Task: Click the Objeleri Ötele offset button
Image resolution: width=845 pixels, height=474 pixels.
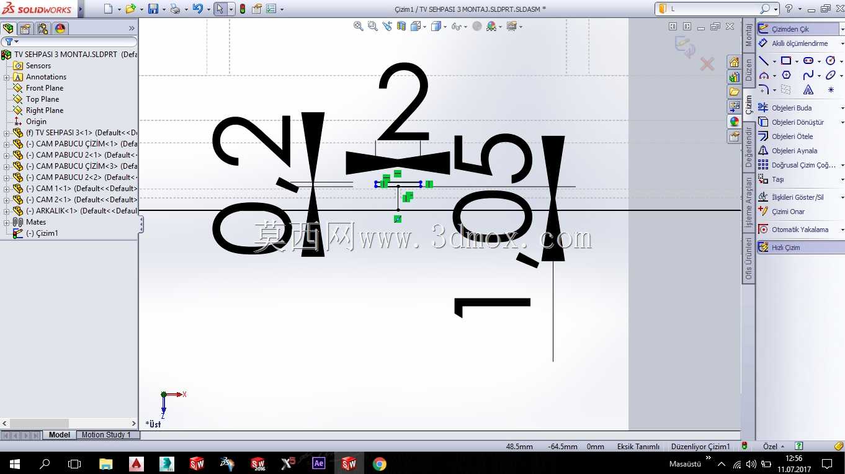Action: [785, 136]
